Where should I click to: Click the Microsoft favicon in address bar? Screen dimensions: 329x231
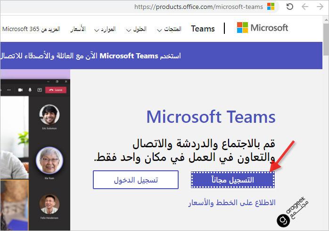point(271,7)
